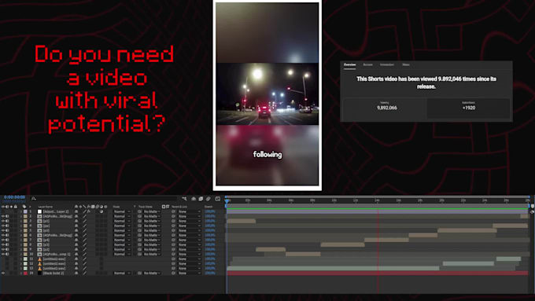Click the Label tag column header icon
The image size is (535, 301).
24,207
